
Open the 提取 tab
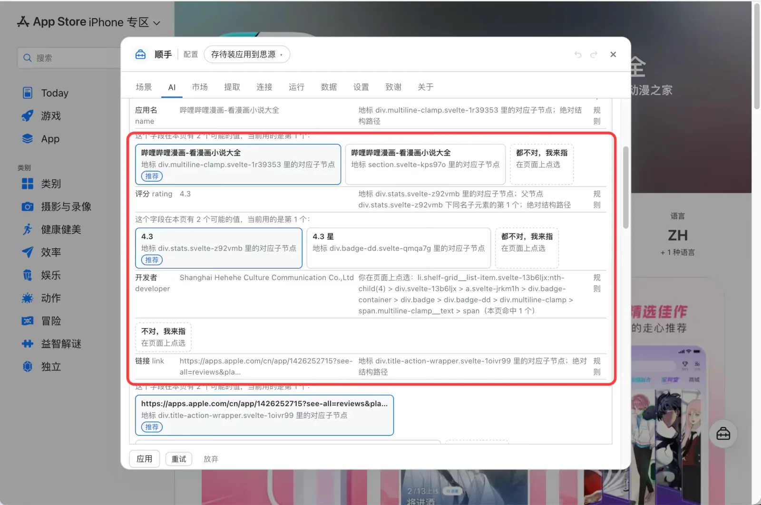[232, 87]
